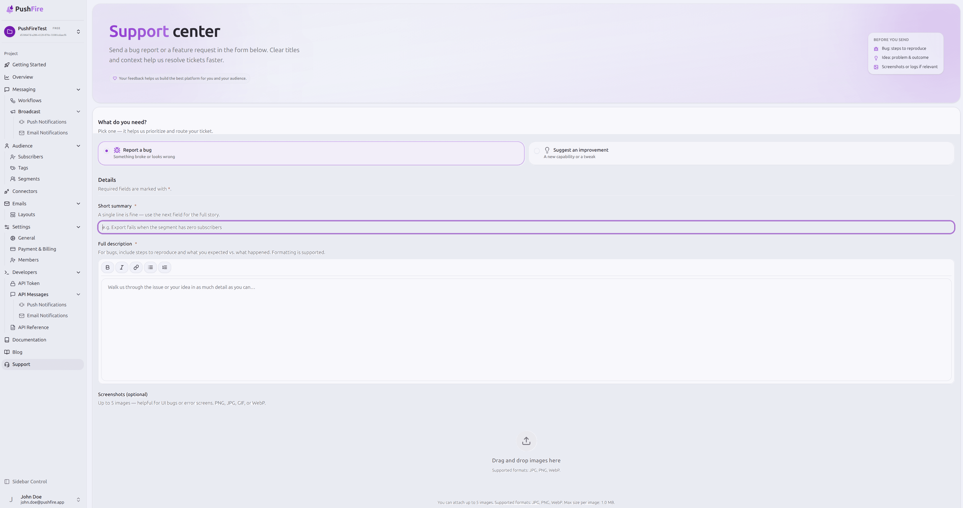
Task: Collapse the Developers section chevron
Action: pyautogui.click(x=78, y=273)
